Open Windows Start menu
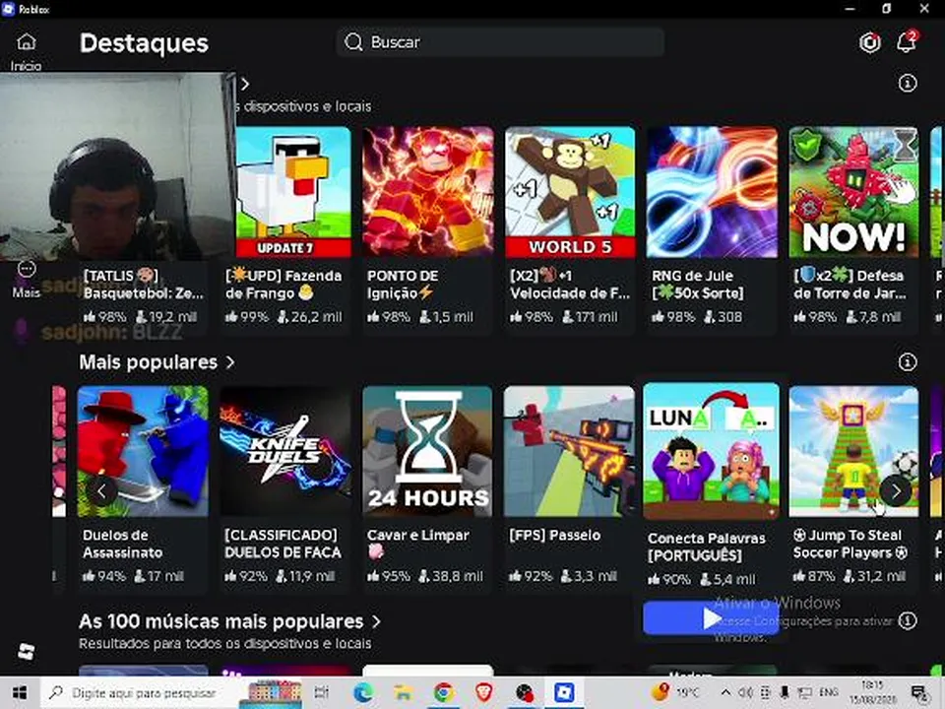The width and height of the screenshot is (945, 709). point(20,692)
